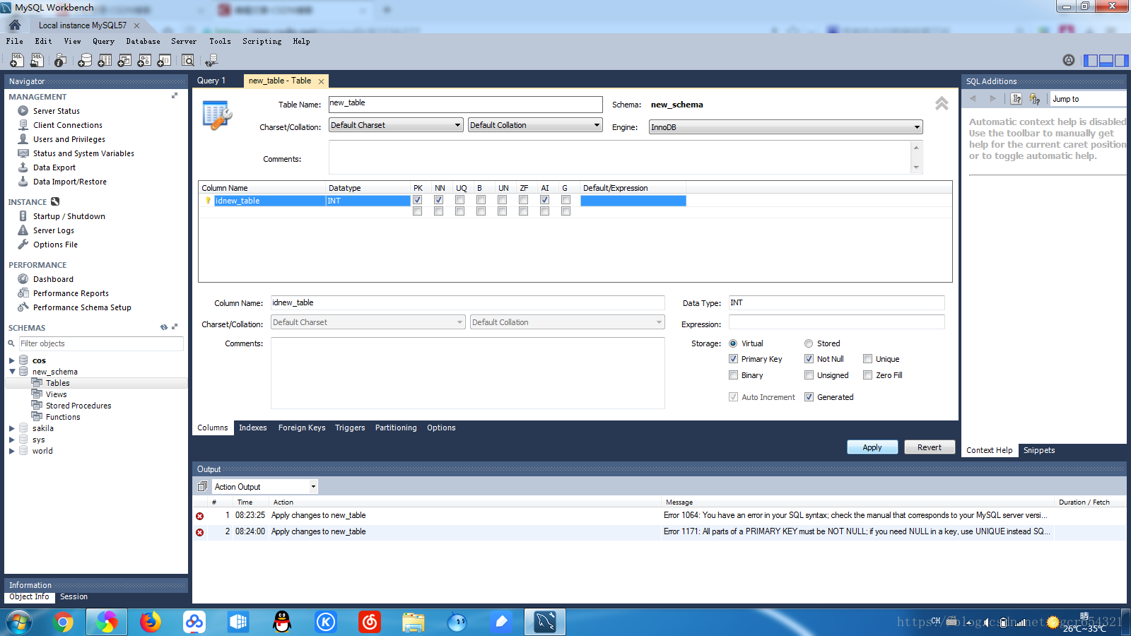Open the Action Output dropdown
The width and height of the screenshot is (1131, 636).
pos(265,487)
